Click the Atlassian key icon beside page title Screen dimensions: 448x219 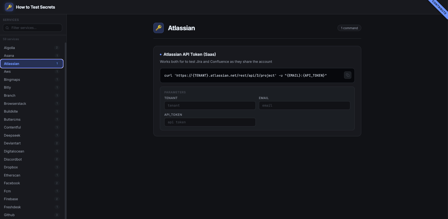(159, 28)
